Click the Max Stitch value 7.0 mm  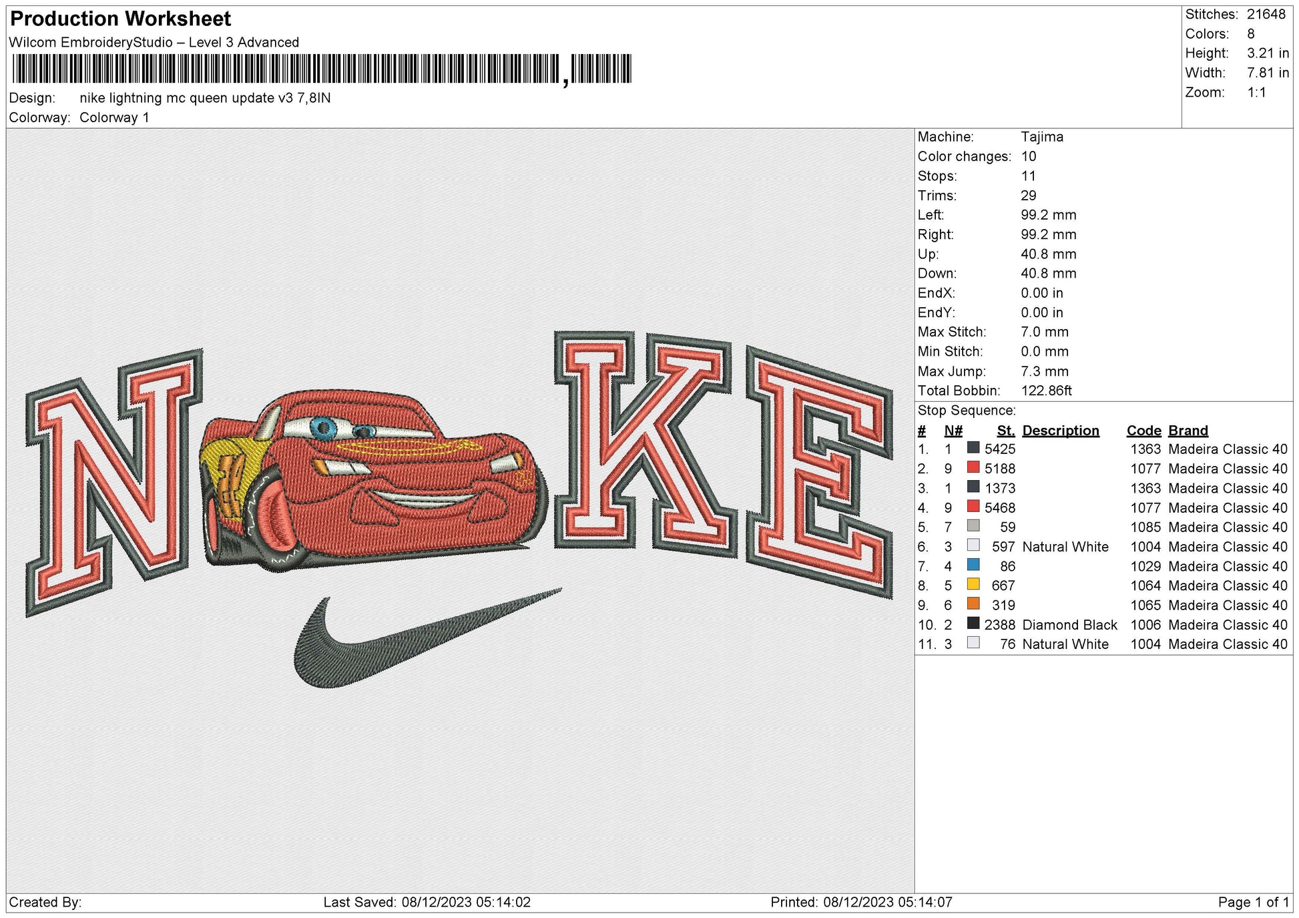1045,332
